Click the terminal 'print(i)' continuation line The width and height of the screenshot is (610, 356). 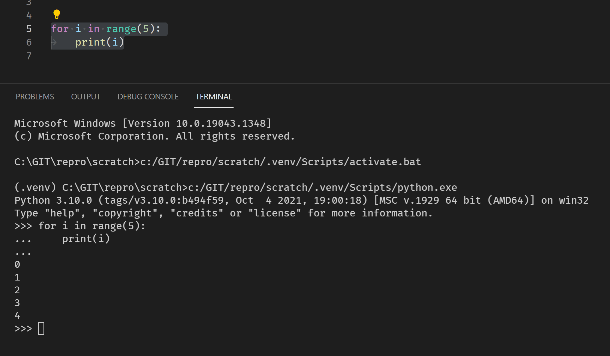click(x=86, y=239)
